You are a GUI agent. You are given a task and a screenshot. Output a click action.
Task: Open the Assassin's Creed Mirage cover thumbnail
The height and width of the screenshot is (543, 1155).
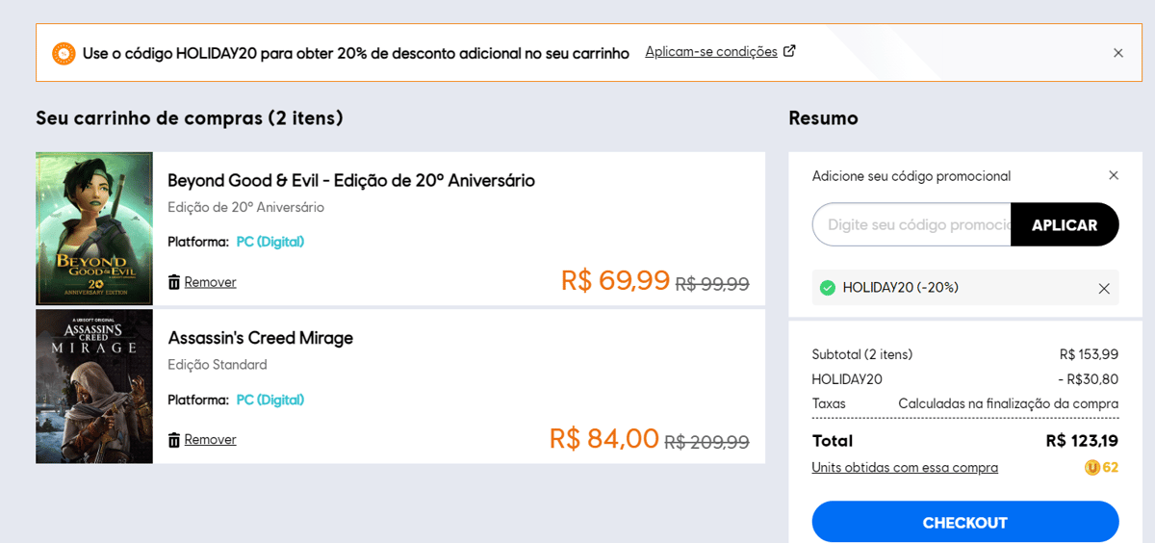pyautogui.click(x=94, y=386)
